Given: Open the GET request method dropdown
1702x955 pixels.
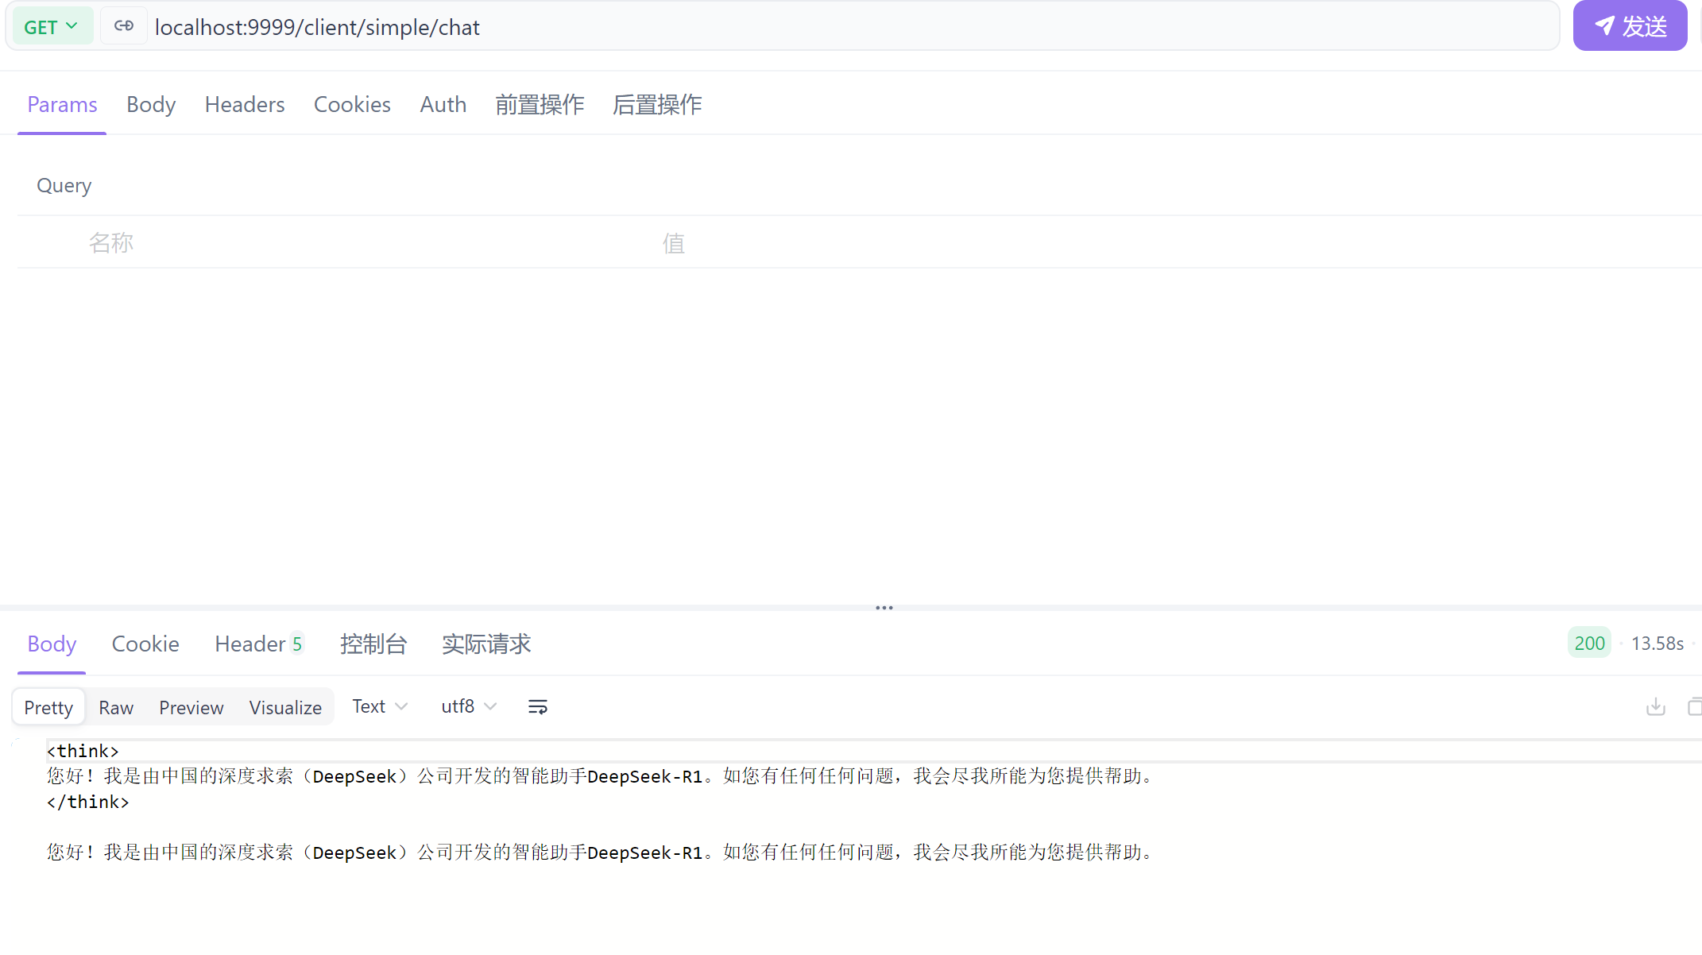Looking at the screenshot, I should tap(52, 25).
